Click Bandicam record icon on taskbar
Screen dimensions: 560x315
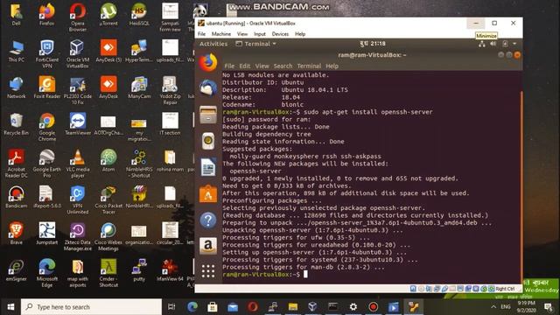click(x=374, y=307)
